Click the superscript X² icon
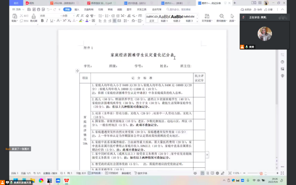This screenshot has width=296, height=185. tap(64, 21)
